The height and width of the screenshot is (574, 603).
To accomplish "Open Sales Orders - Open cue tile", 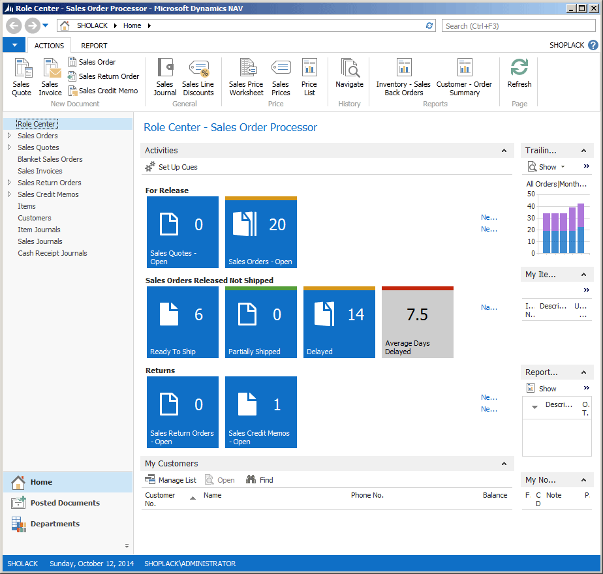I will 261,232.
